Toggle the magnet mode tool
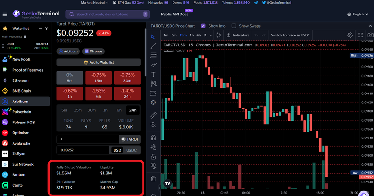This screenshot has width=374, height=196. pos(153,138)
